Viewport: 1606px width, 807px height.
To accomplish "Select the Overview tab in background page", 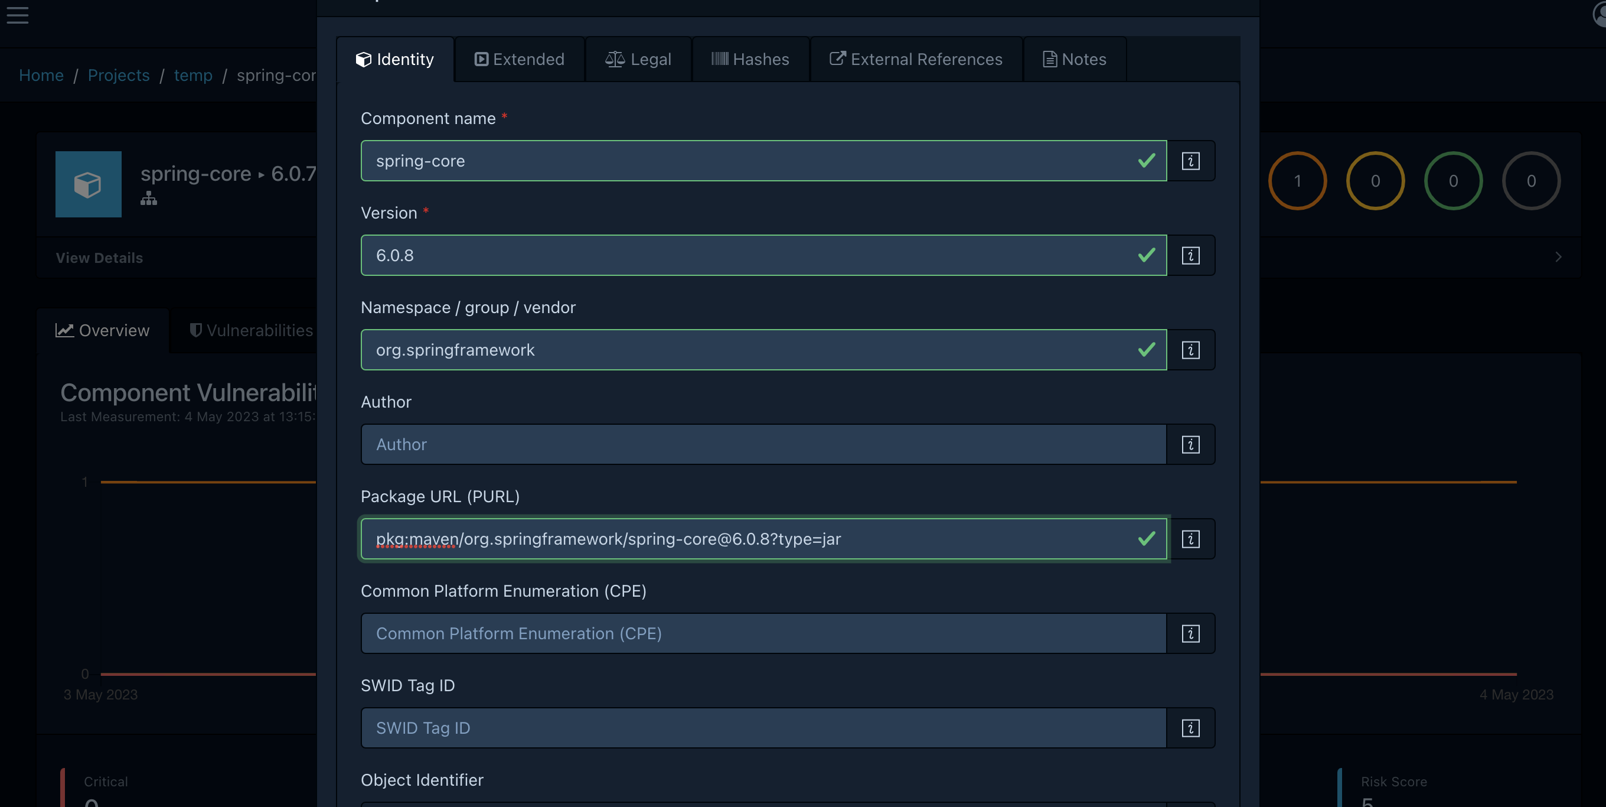I will (103, 330).
